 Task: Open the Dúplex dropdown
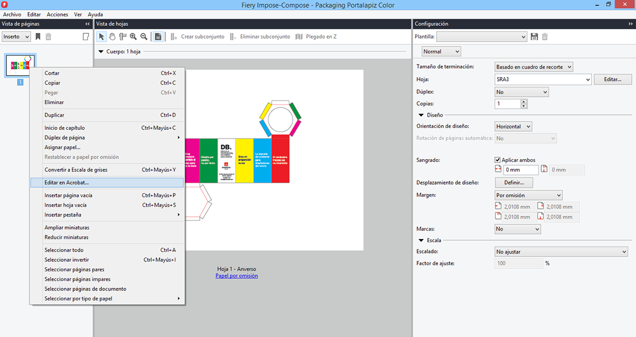tap(544, 92)
